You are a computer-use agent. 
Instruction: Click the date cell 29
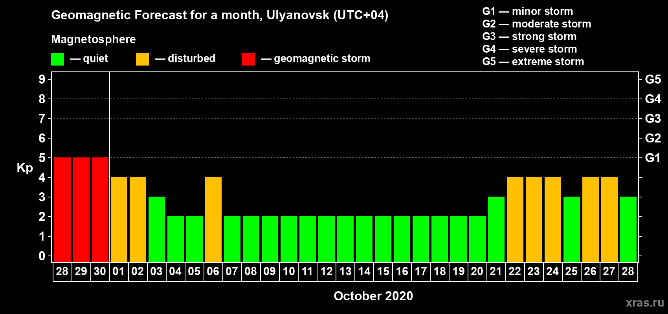(81, 272)
